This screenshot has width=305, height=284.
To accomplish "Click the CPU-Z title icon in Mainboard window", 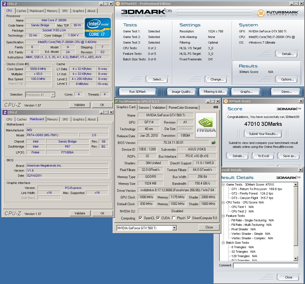I will coord(5,112).
